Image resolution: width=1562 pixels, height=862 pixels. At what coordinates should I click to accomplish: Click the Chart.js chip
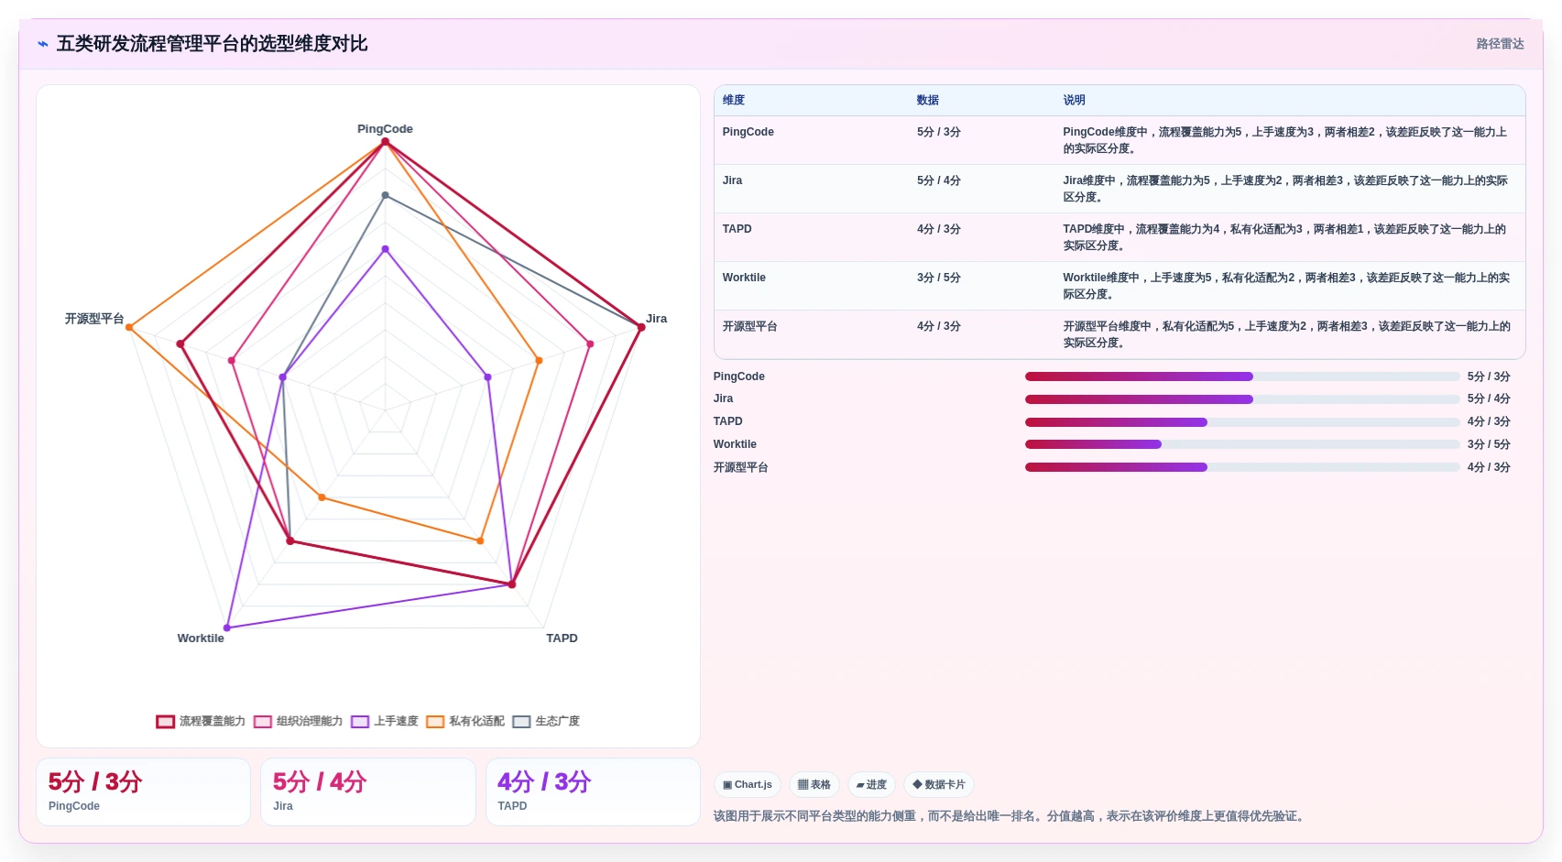748,785
